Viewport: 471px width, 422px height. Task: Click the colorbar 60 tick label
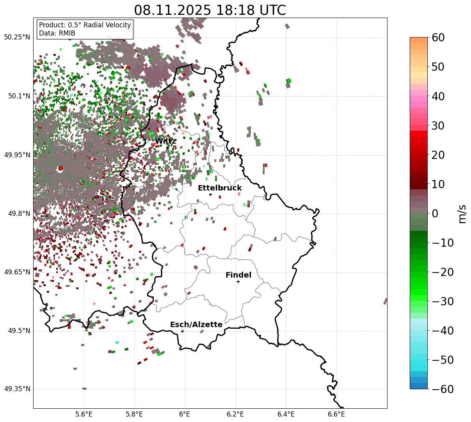pyautogui.click(x=437, y=37)
